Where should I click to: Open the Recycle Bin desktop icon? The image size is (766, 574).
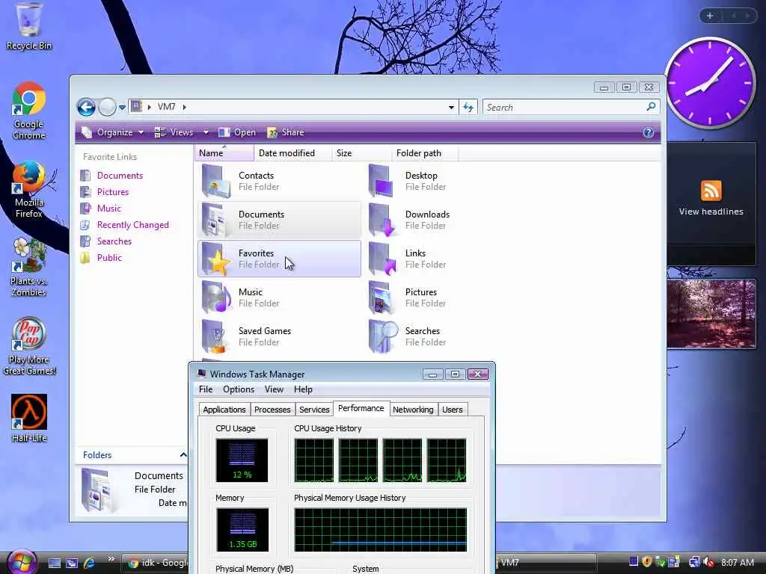tap(28, 26)
